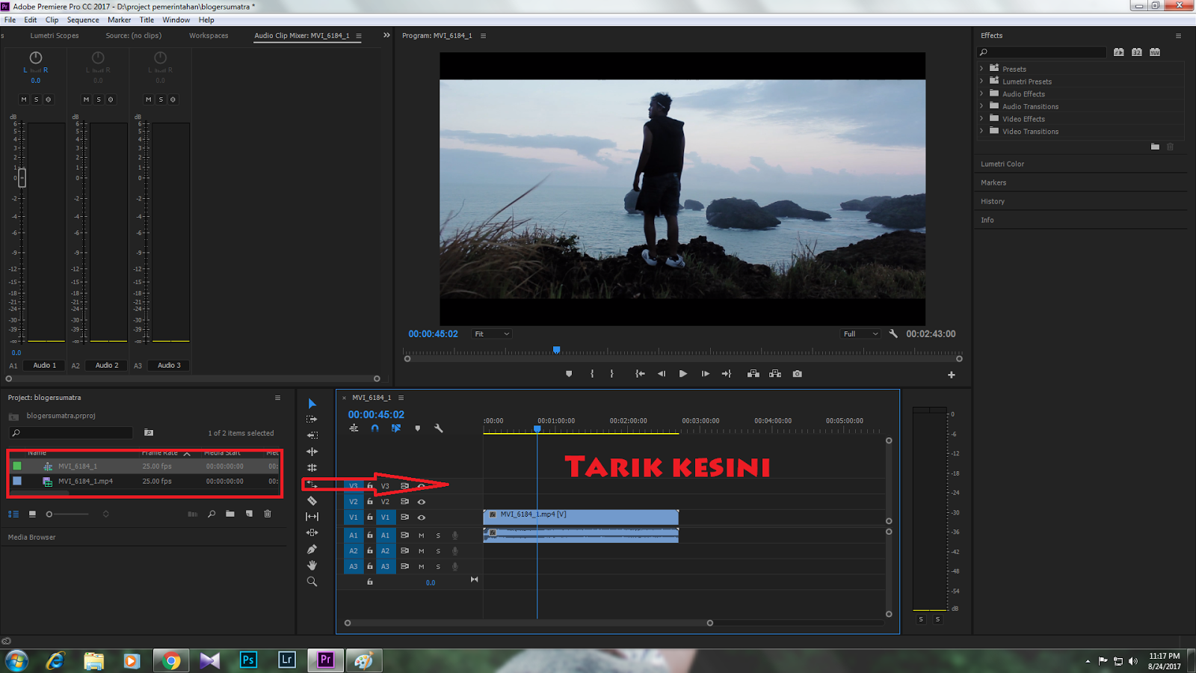Open the Program monitor button editor plus

(952, 375)
